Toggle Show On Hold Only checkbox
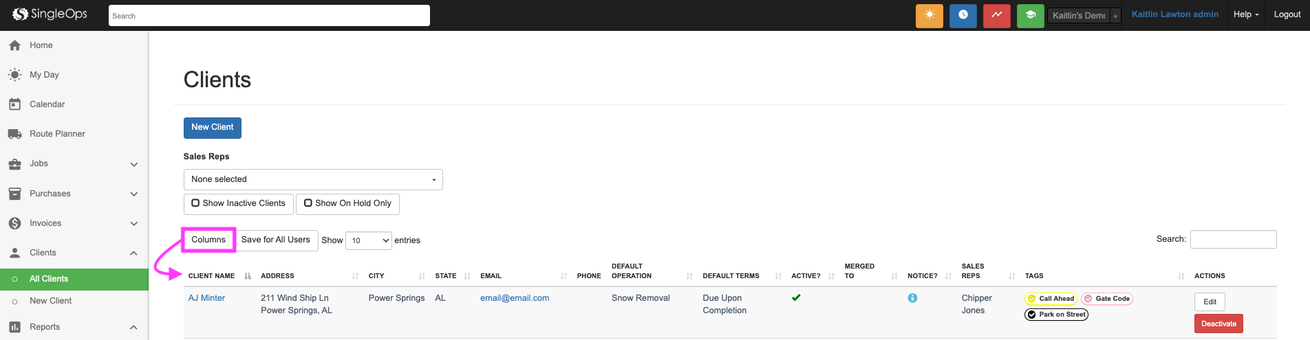Image resolution: width=1310 pixels, height=340 pixels. (308, 203)
